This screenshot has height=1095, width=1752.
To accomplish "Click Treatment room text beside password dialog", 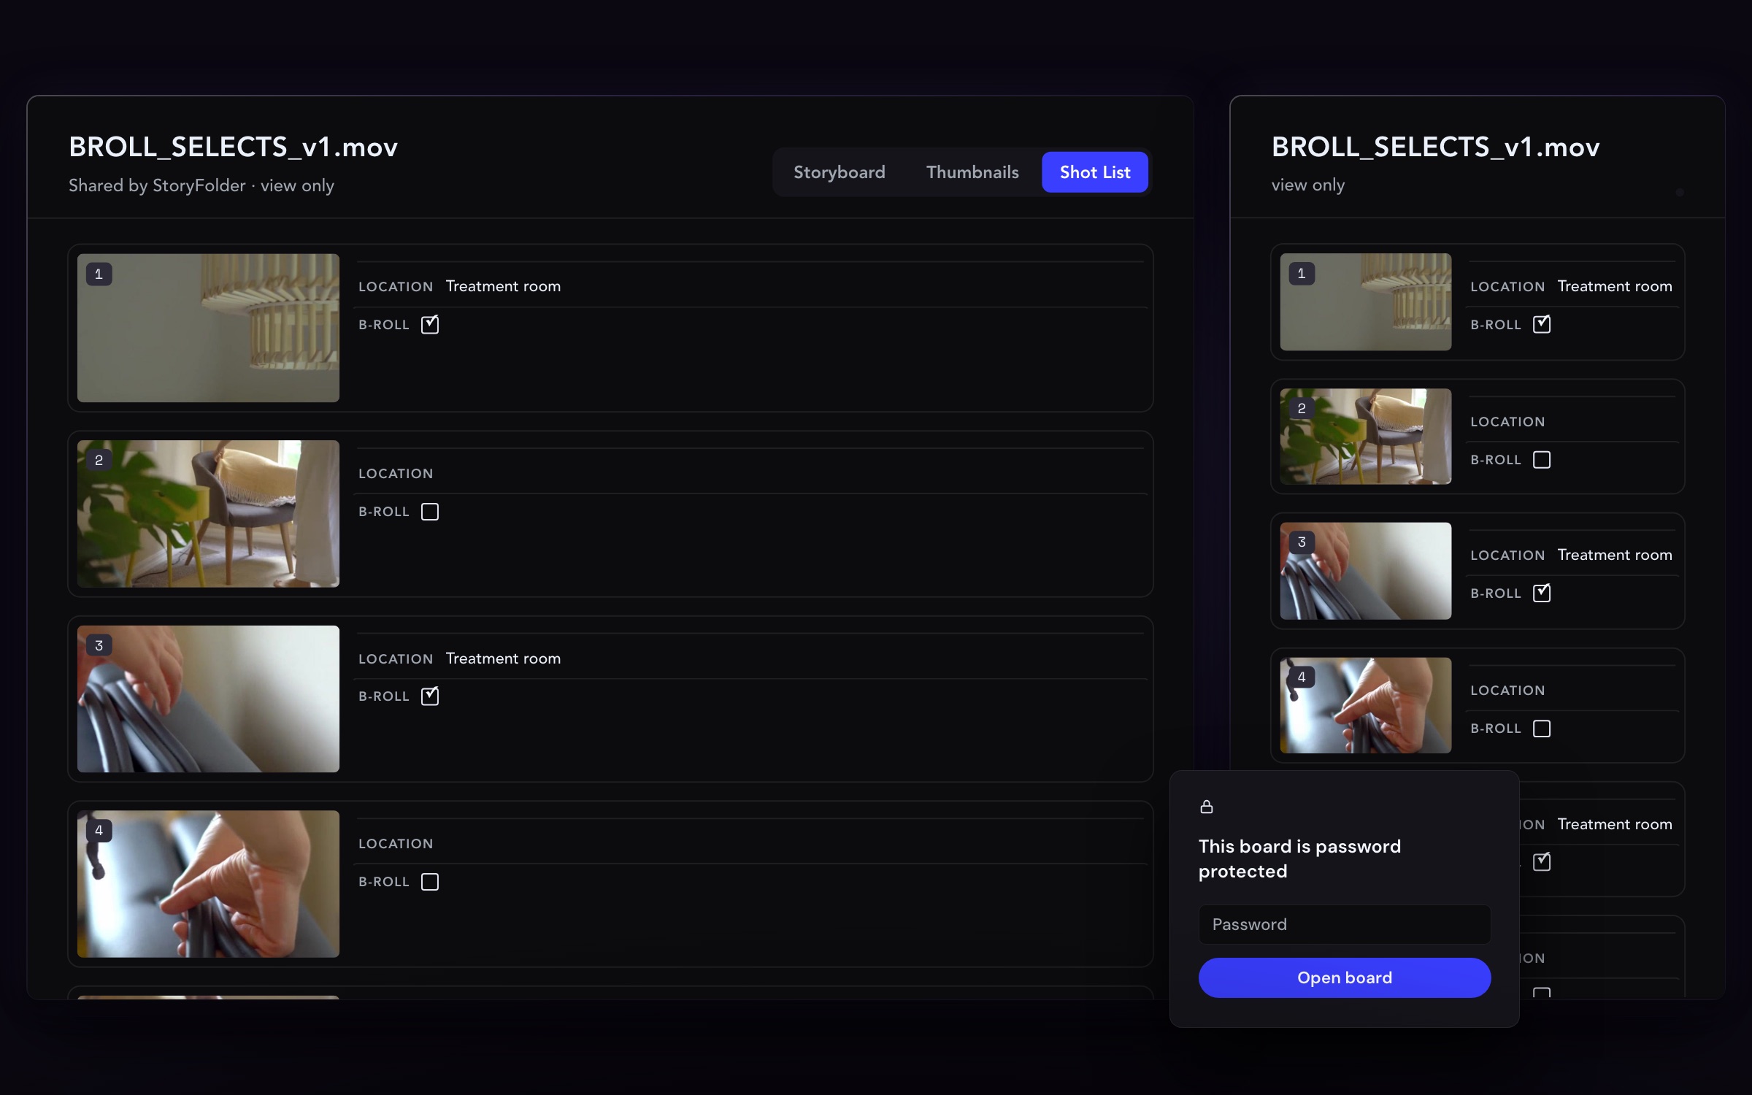I will 1615,824.
